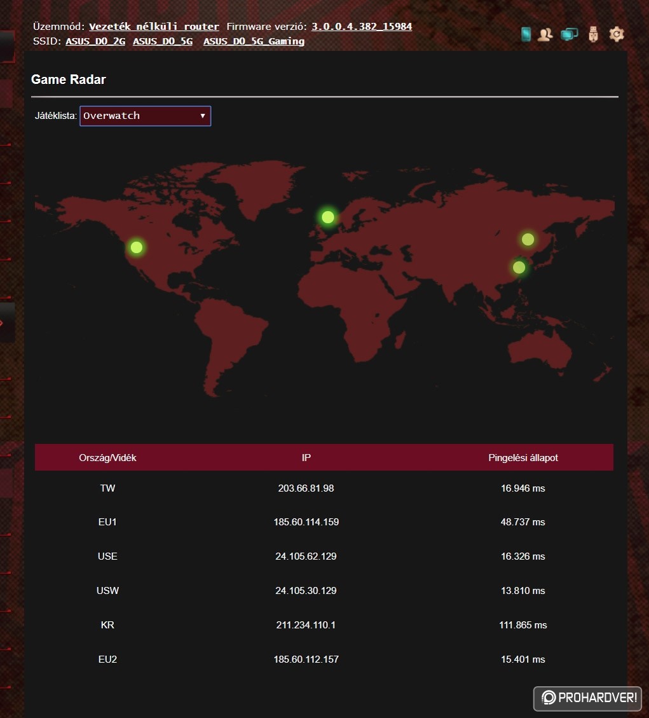Click IP address 24.105.30.129
The image size is (649, 718).
[x=306, y=591]
